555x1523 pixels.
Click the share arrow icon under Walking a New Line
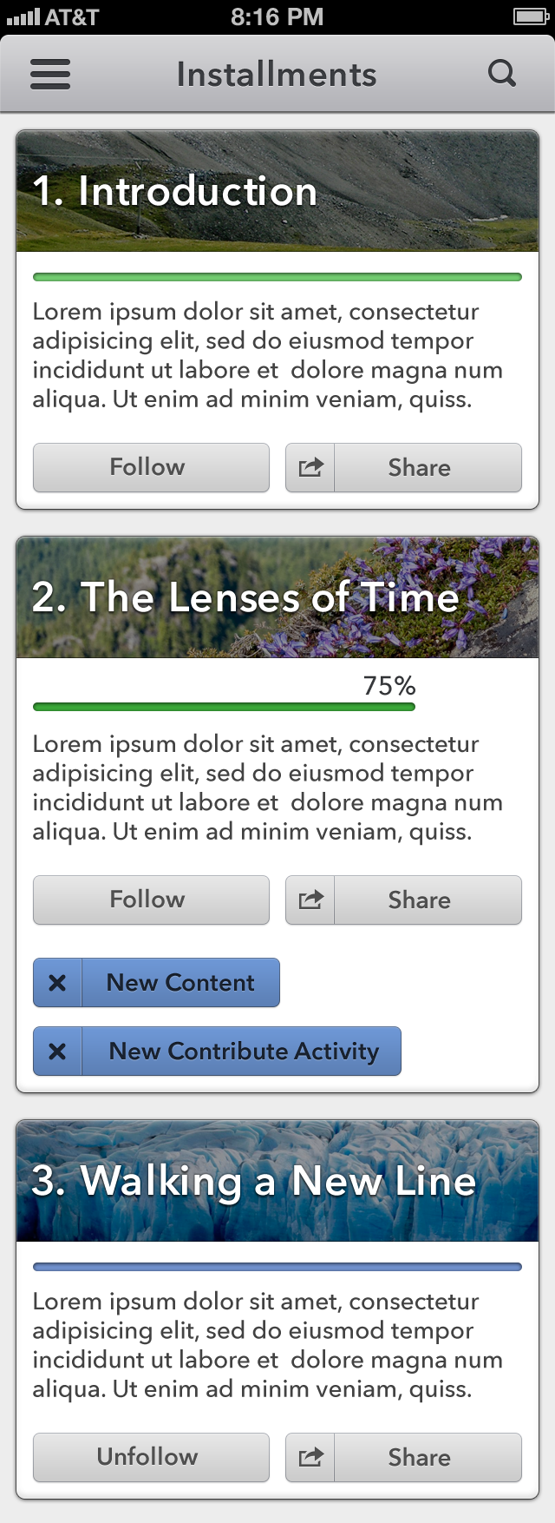point(310,1458)
